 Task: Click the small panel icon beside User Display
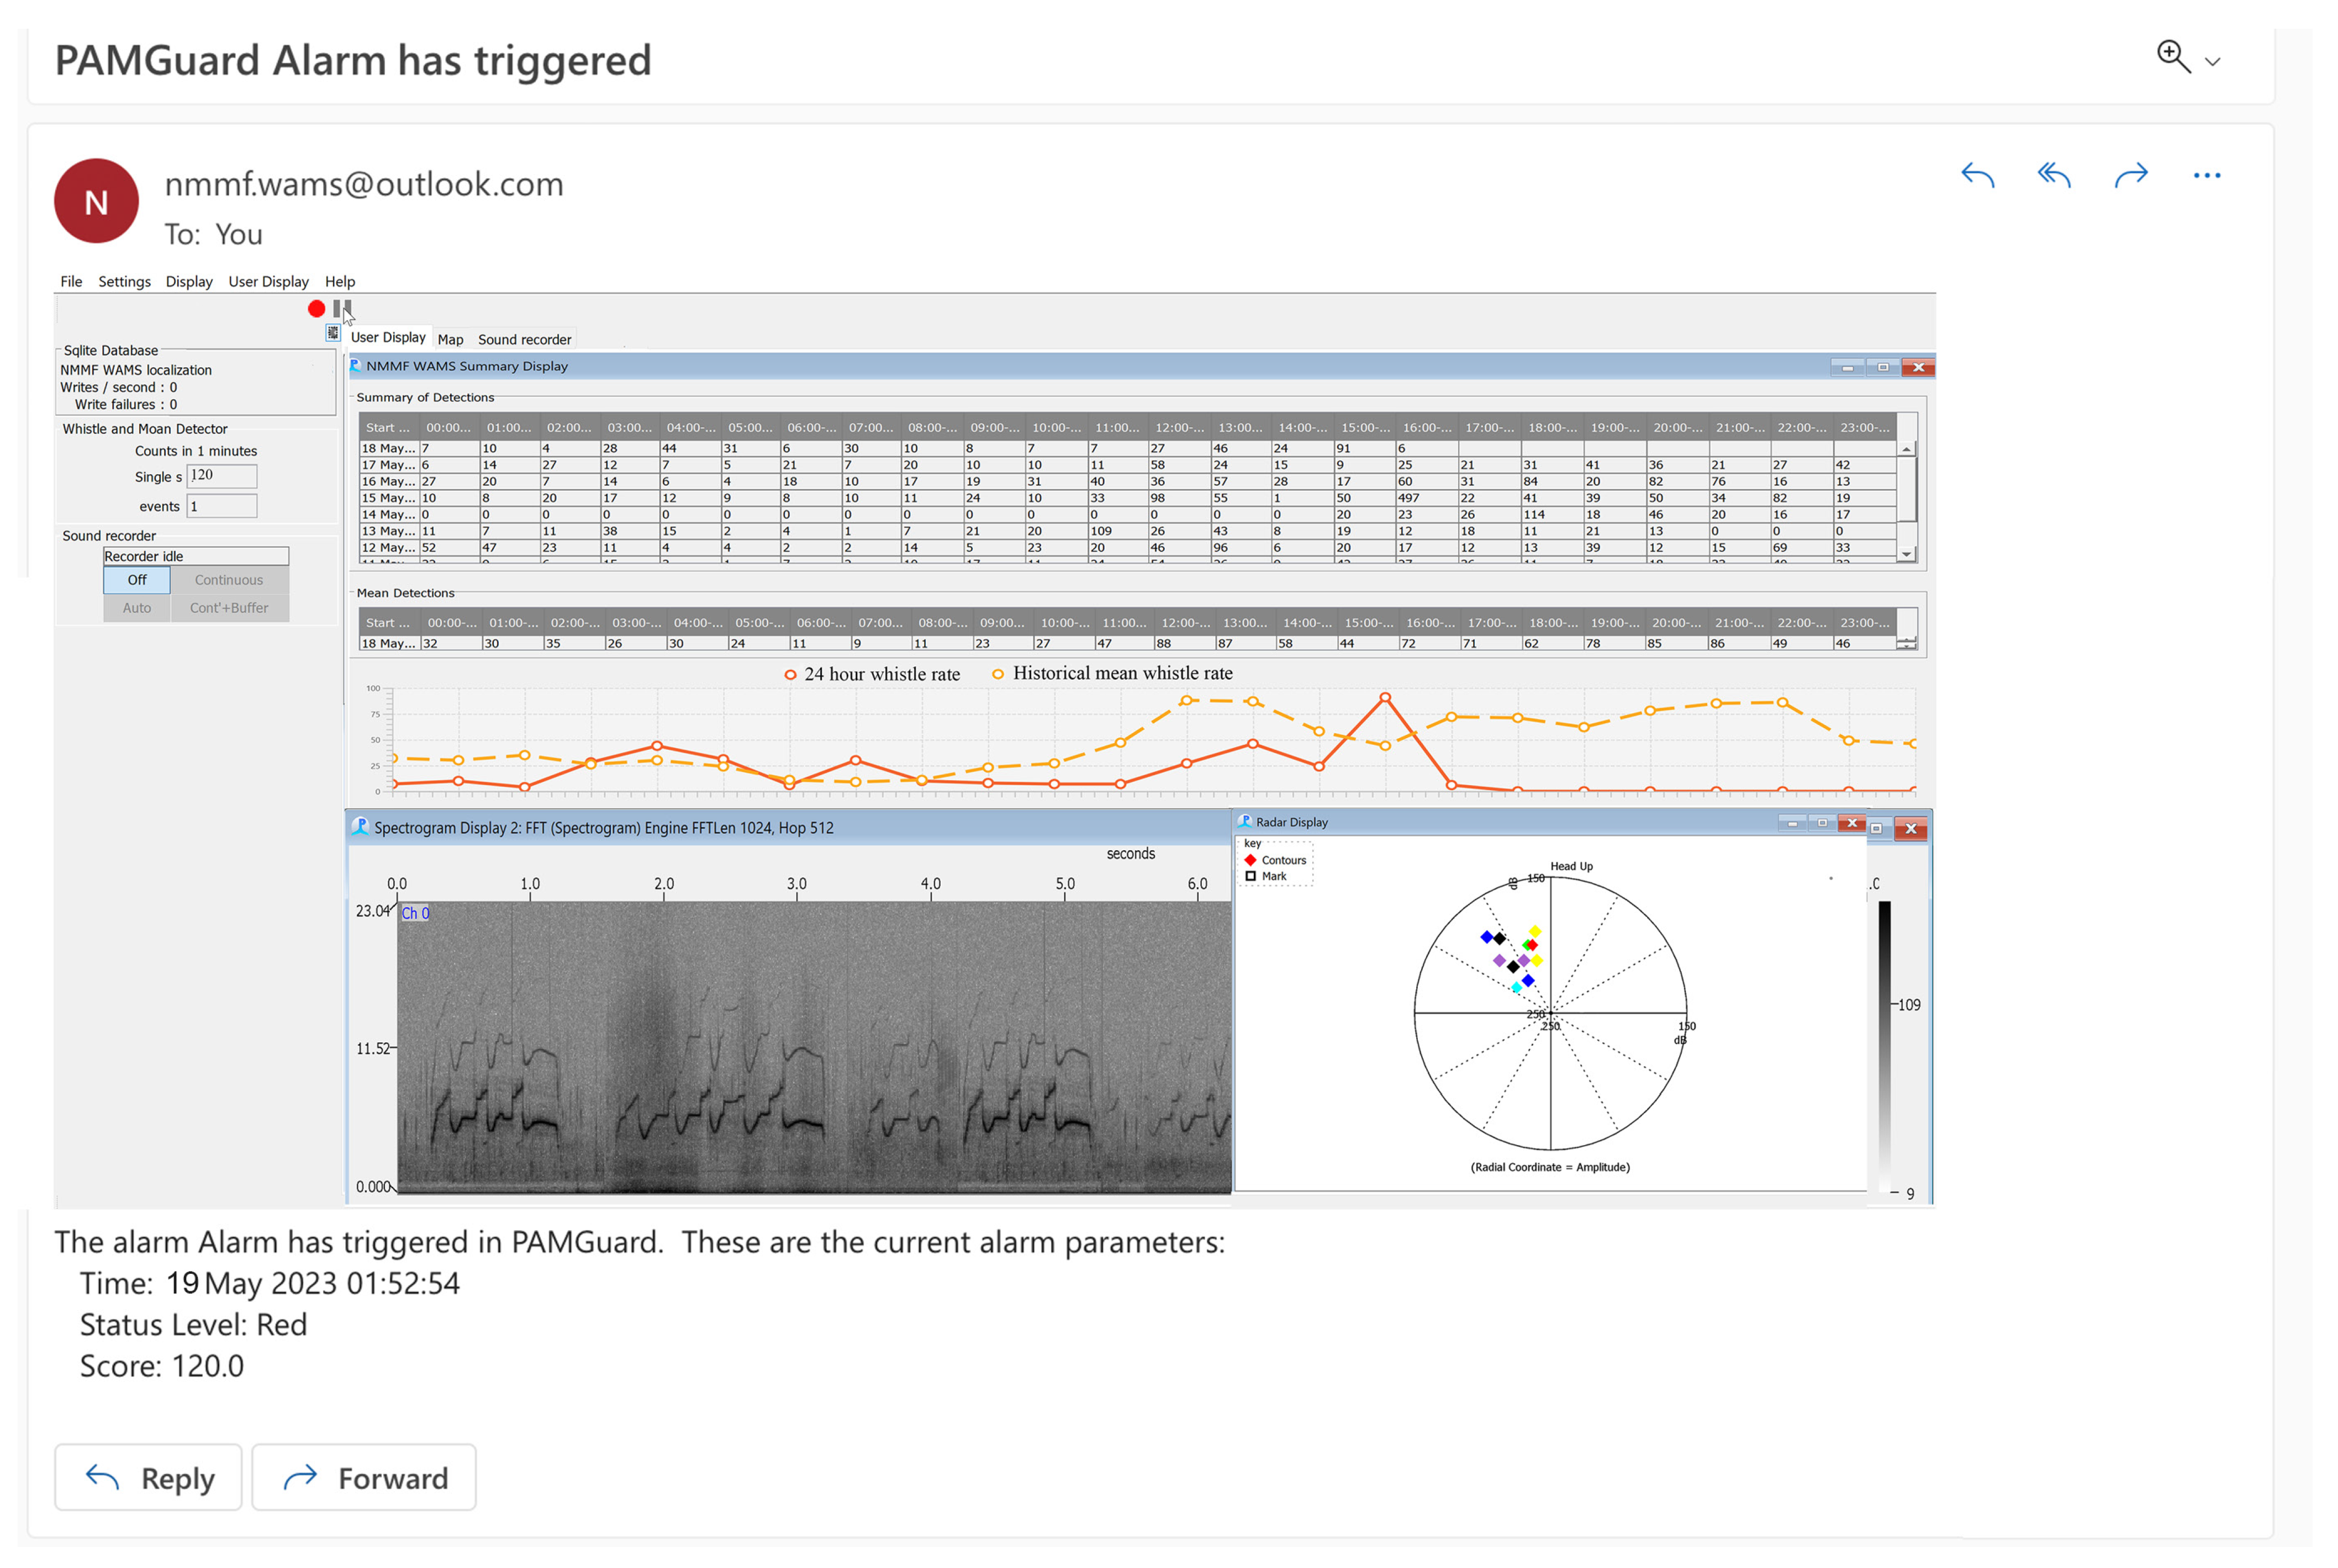coord(333,333)
